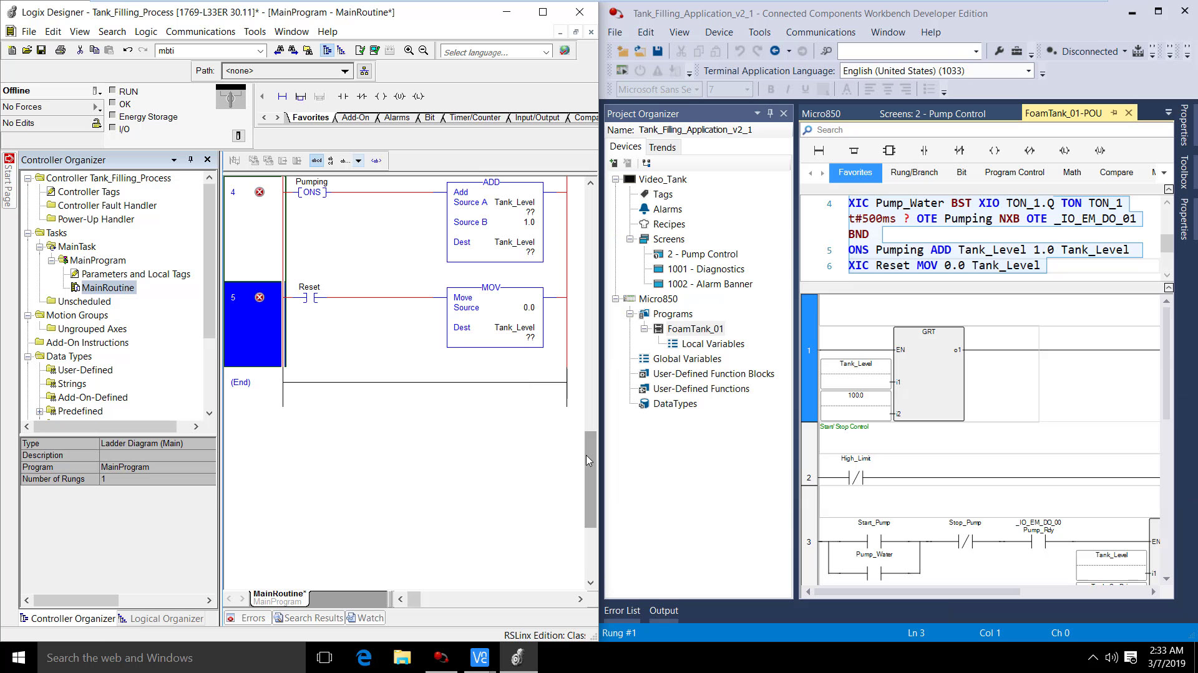The width and height of the screenshot is (1198, 673).
Task: Open Terminal Application Language dropdown
Action: [x=1028, y=71]
